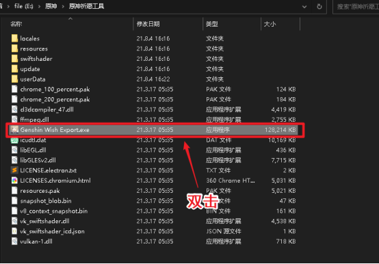Click the vk_swiftshader_icd.json file icon
This screenshot has width=379, height=264.
pyautogui.click(x=14, y=231)
